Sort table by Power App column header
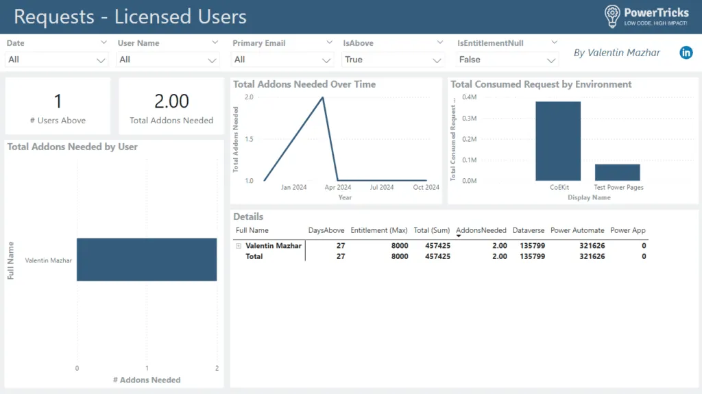The height and width of the screenshot is (394, 702). click(628, 230)
